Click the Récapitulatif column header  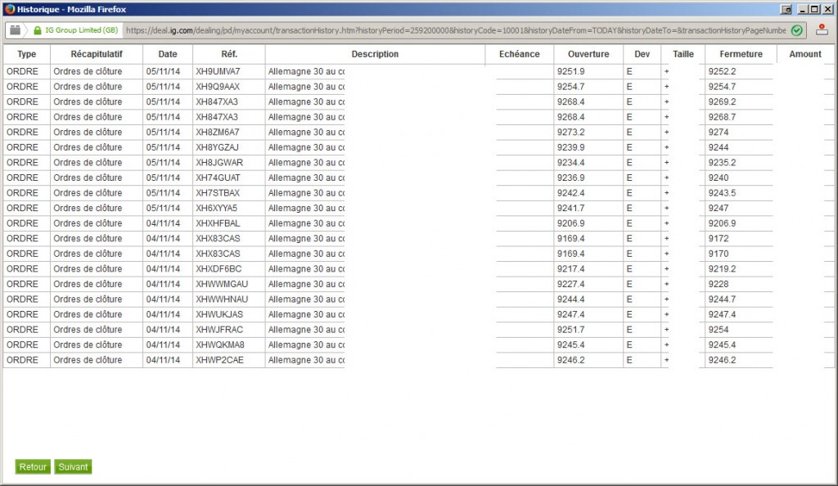point(97,54)
